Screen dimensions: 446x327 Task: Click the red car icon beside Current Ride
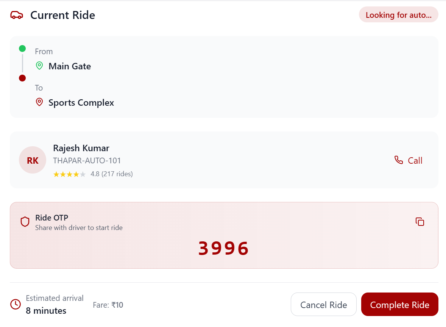(x=17, y=15)
